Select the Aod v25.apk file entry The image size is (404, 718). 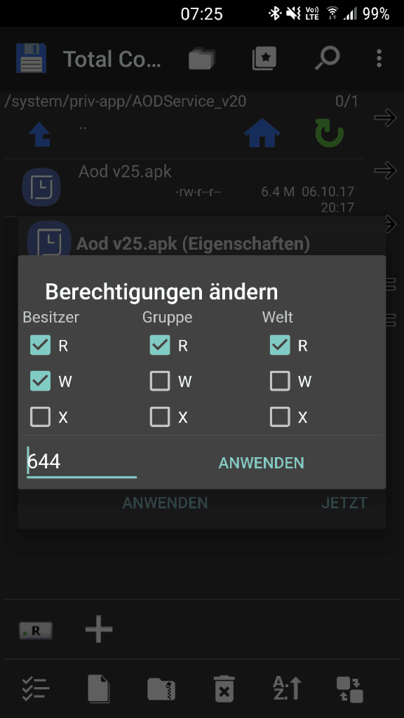184,187
